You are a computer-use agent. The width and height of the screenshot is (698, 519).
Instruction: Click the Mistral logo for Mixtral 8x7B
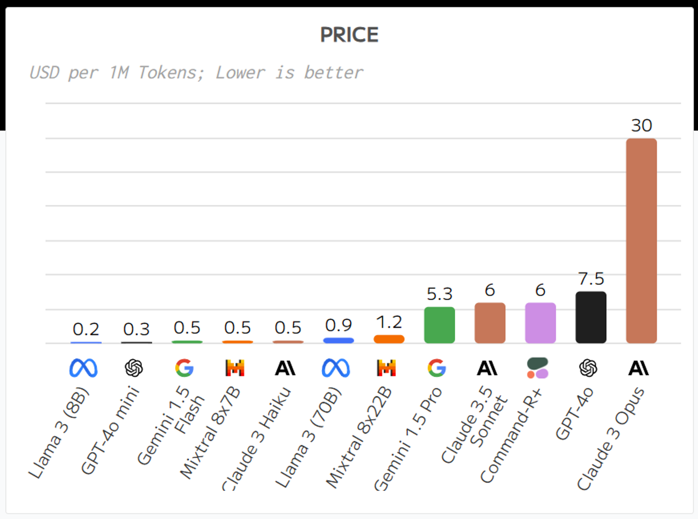pos(235,368)
